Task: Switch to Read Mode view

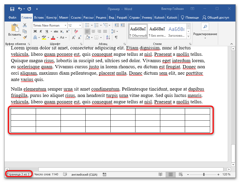Action: click(x=161, y=174)
